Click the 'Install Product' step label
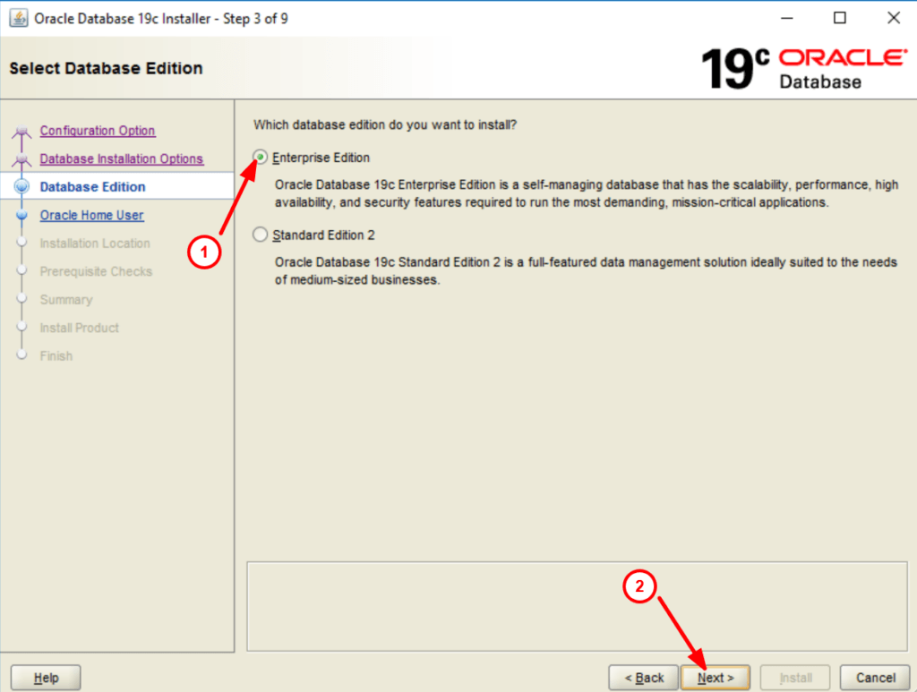This screenshot has height=692, width=917. [x=79, y=328]
